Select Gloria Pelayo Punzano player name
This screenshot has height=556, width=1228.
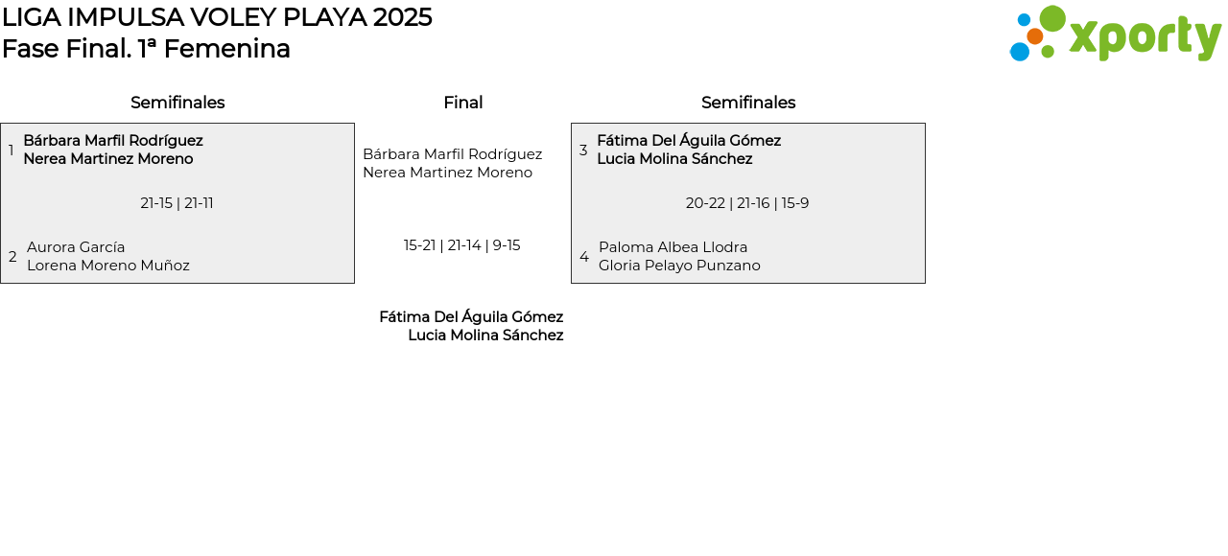pyautogui.click(x=679, y=266)
